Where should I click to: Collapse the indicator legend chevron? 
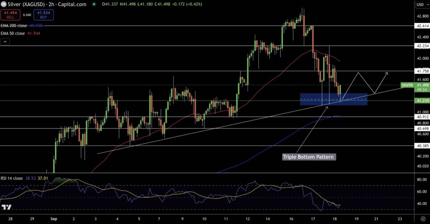tap(5, 42)
